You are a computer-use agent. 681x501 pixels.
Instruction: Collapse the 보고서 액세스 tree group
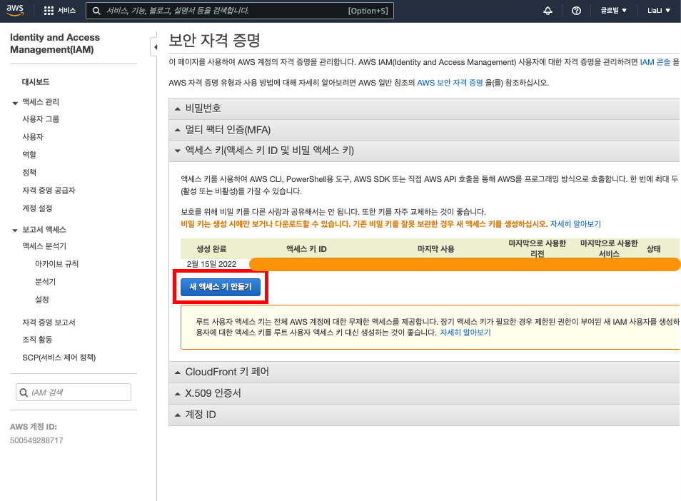click(x=15, y=230)
